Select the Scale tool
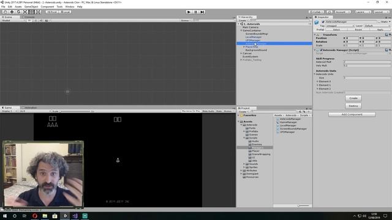Screen dimensions: 392x220 tap(25, 12)
